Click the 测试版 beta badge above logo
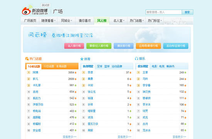The image size is (212, 139). (45, 5)
